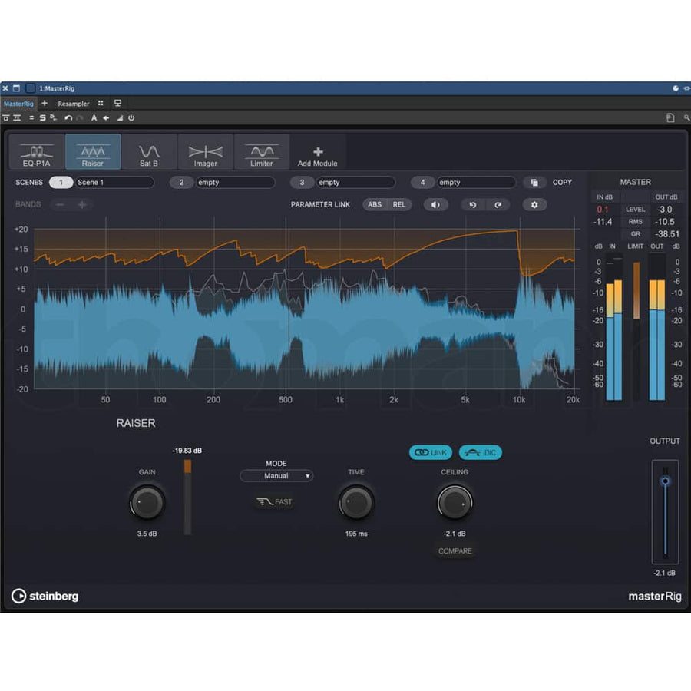Image resolution: width=691 pixels, height=691 pixels.
Task: Click the S solo icon in host toolbar
Action: pos(42,117)
